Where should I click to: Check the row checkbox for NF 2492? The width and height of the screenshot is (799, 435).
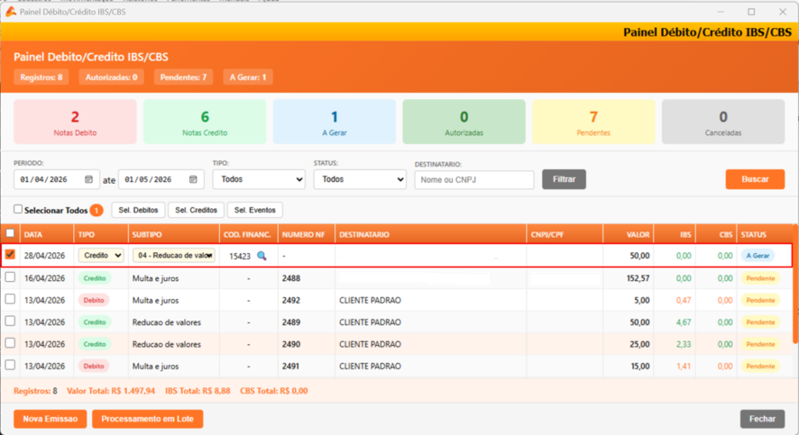pyautogui.click(x=10, y=299)
